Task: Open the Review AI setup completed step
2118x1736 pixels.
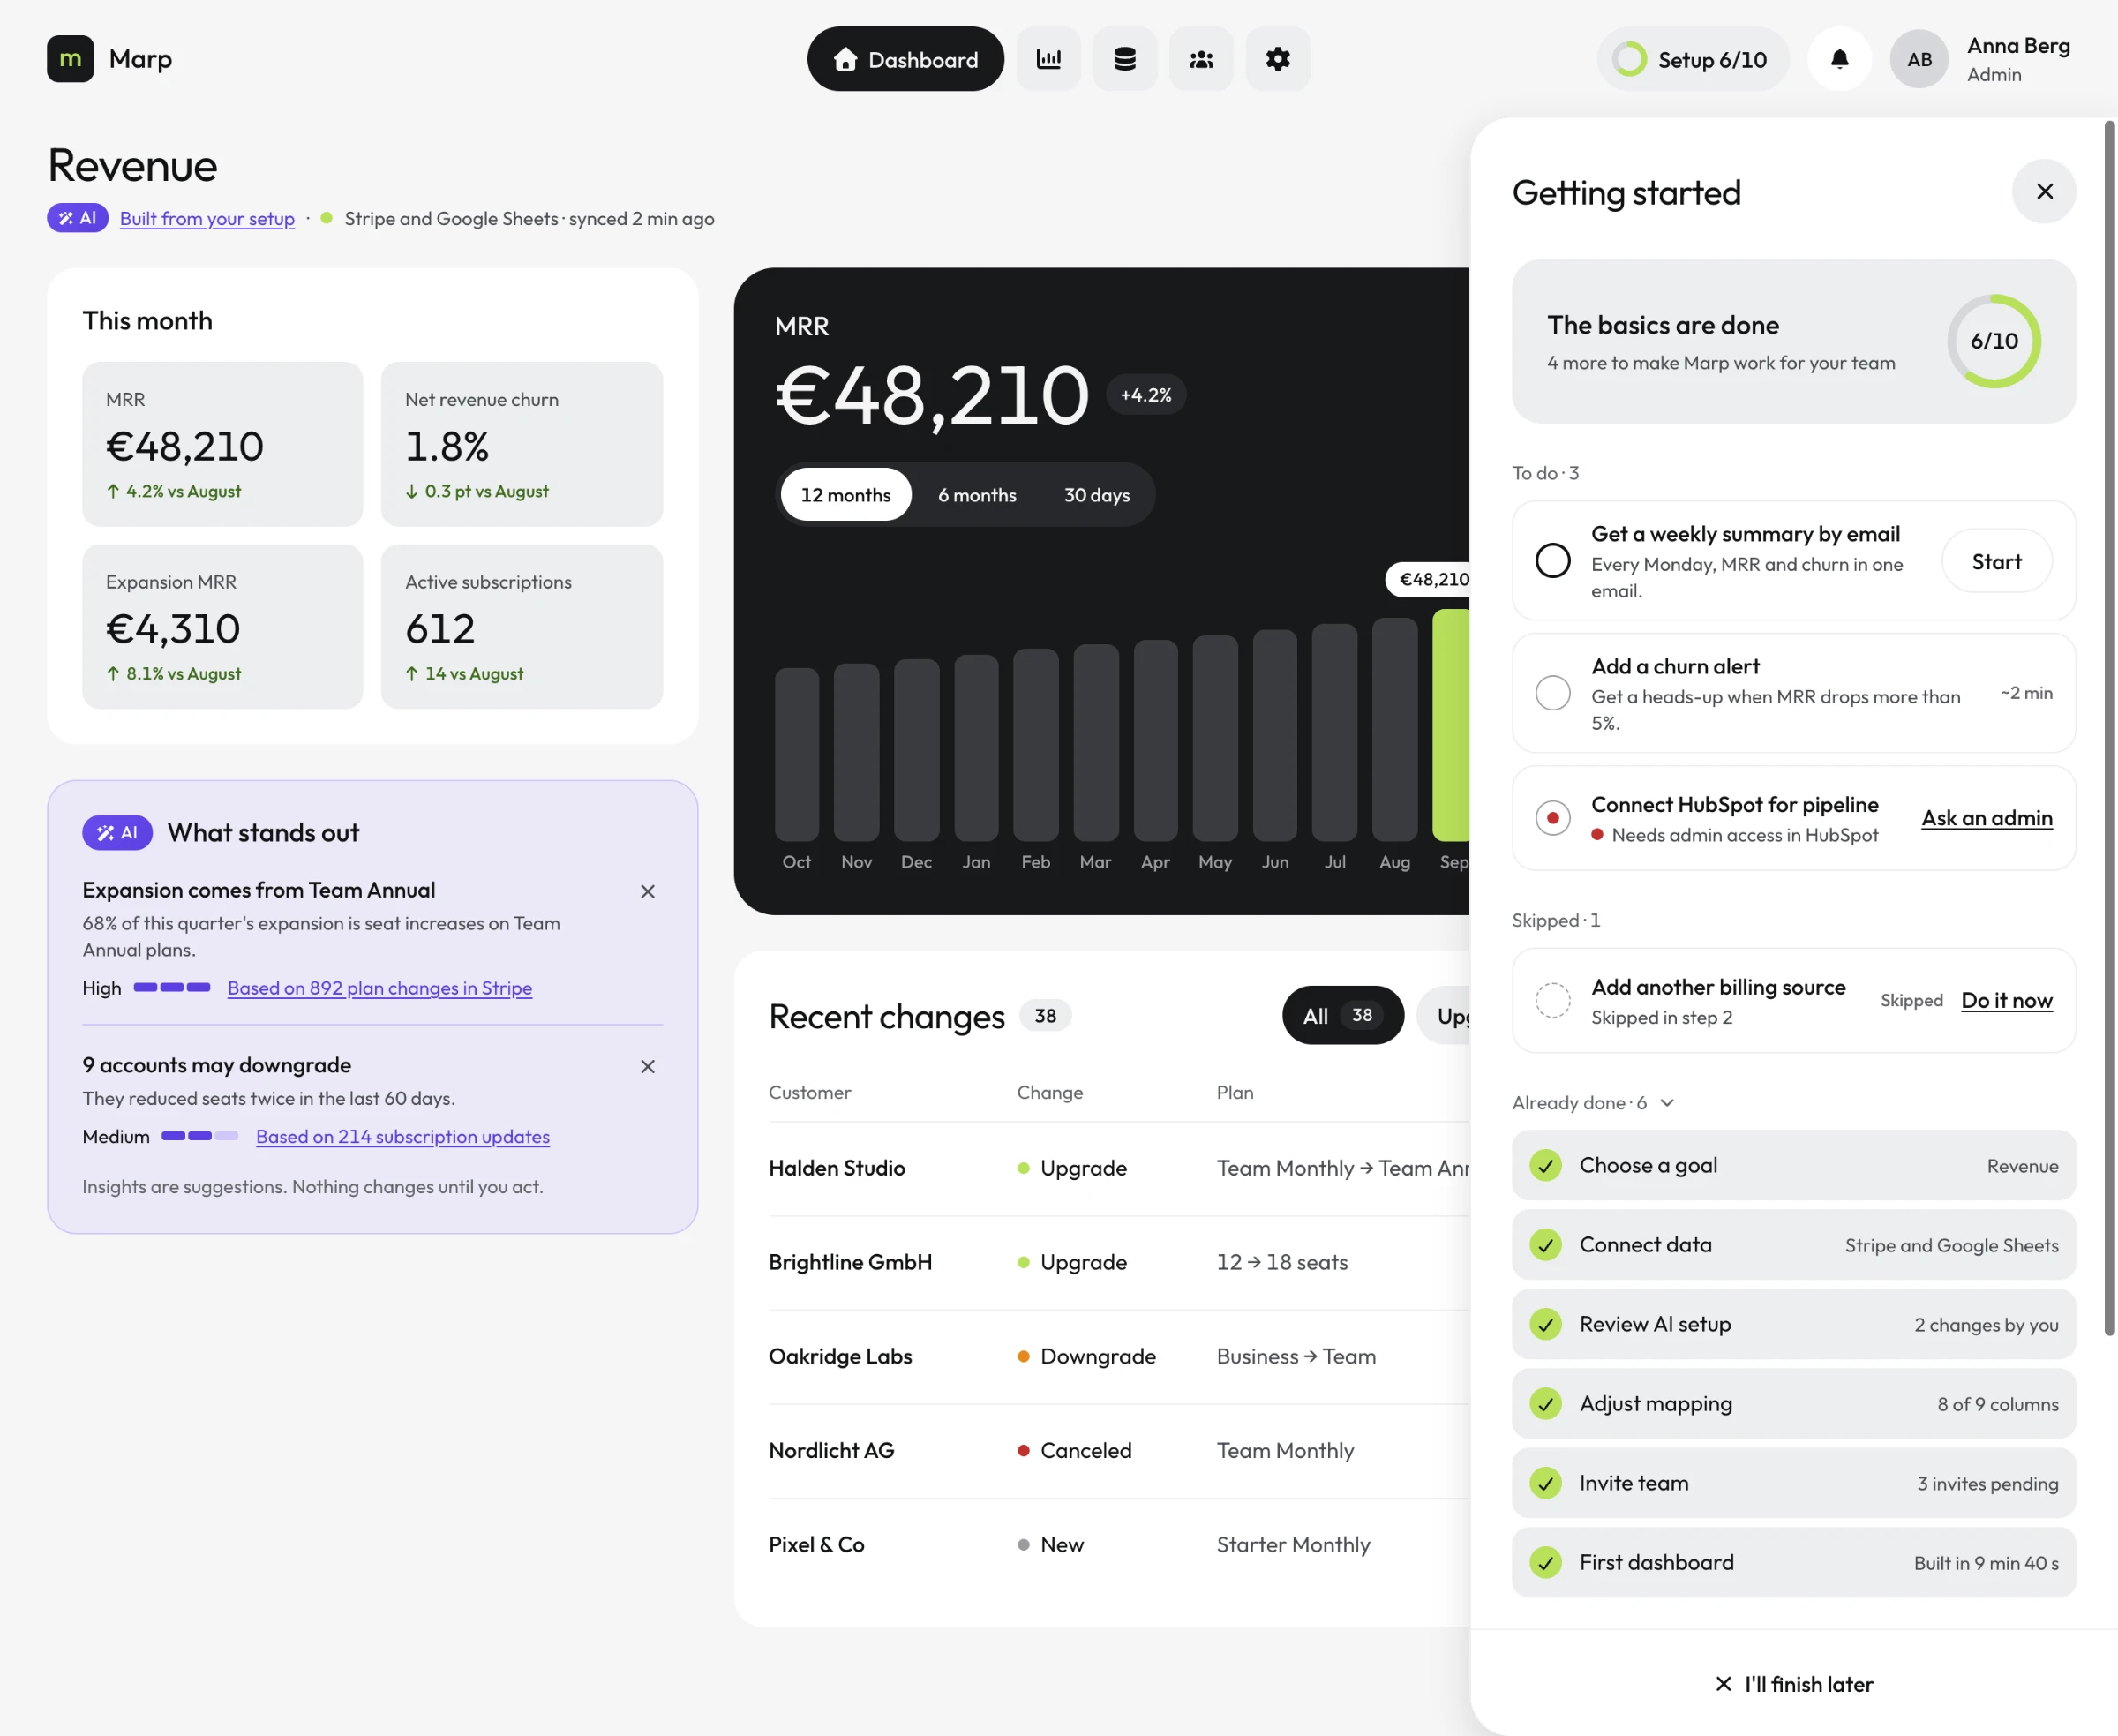Action: click(x=1793, y=1324)
